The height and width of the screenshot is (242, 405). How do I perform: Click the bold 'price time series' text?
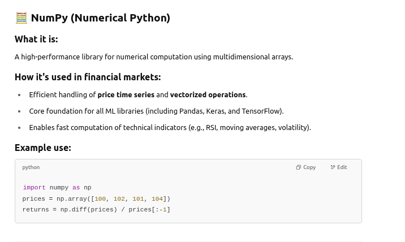coord(126,95)
